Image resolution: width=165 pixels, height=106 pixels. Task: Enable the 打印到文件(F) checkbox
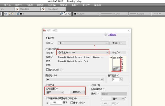click(47, 69)
